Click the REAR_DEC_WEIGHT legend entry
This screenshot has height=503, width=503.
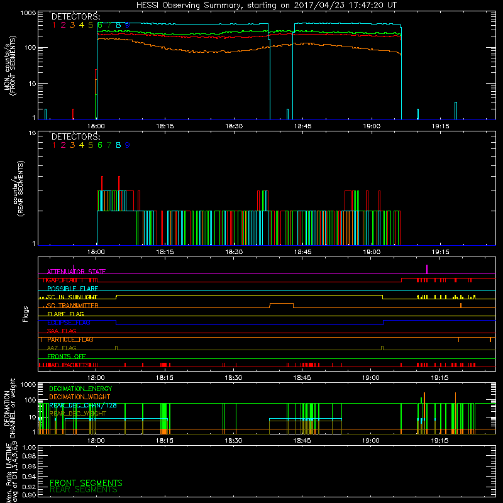click(77, 414)
